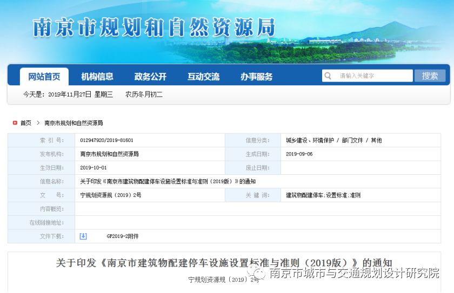Click the download icon beside GF2019-2附件
Viewport: 454px width, 293px height.
[83, 236]
